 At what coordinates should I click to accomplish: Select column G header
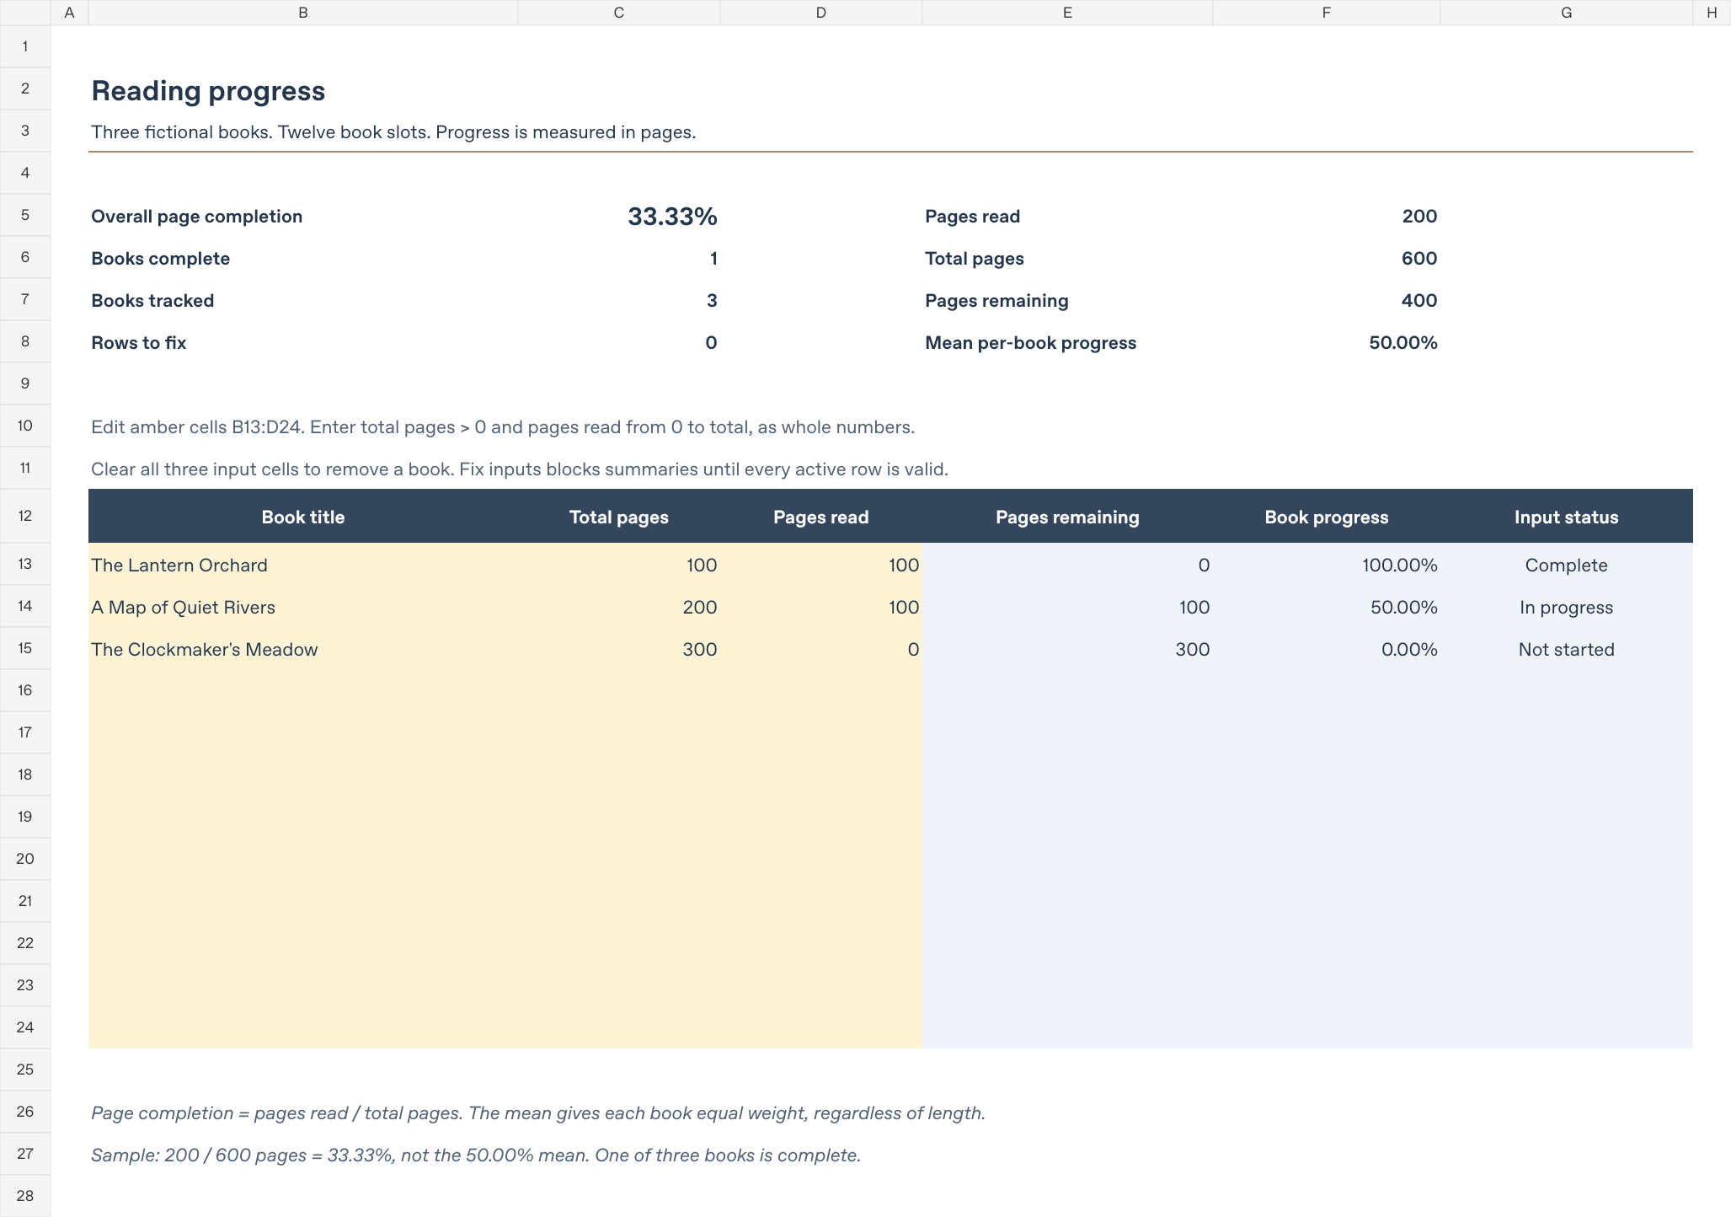[1566, 13]
